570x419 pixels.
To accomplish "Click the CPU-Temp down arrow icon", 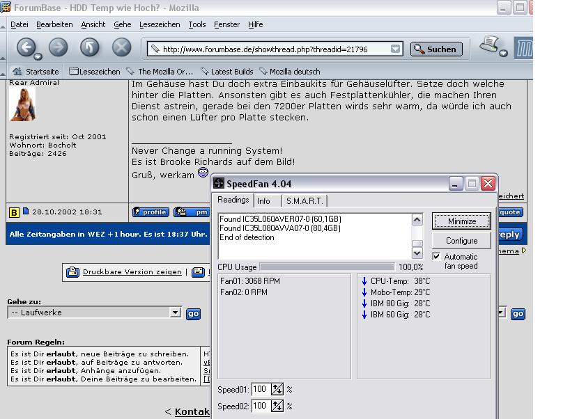I will click(364, 281).
